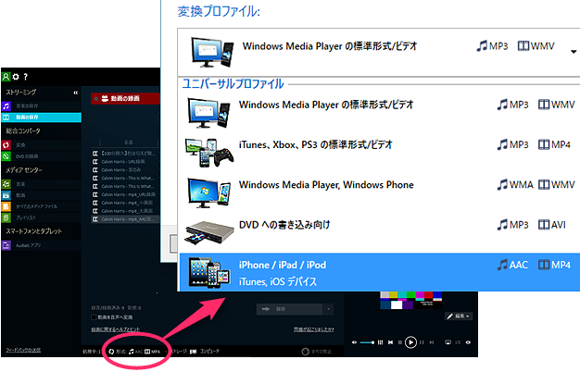Image resolution: width=580 pixels, height=372 pixels.
Task: Click the speaker mute icon in player
Action: coord(354,342)
